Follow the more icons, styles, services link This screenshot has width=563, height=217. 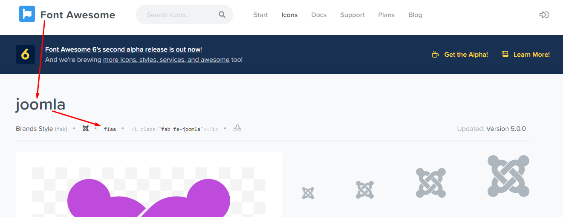click(x=166, y=60)
